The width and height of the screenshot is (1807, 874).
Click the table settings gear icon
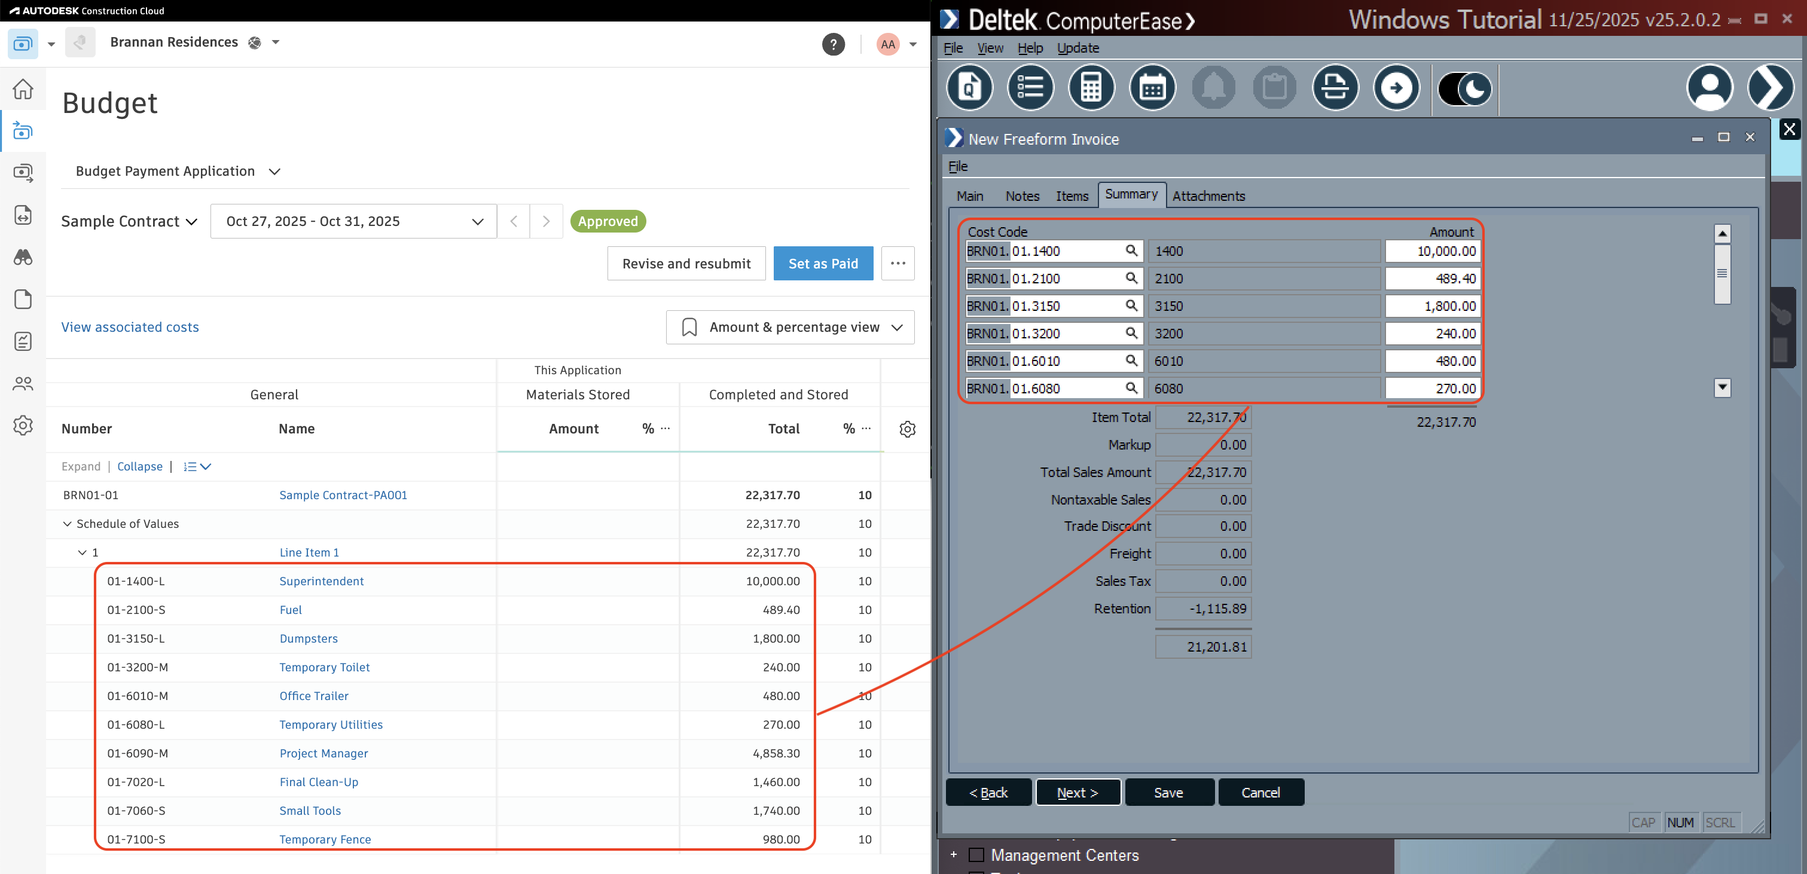pyautogui.click(x=907, y=429)
